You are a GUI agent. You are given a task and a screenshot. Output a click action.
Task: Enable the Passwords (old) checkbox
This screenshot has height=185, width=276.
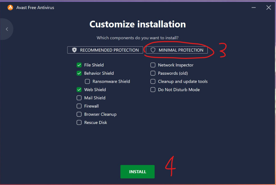pyautogui.click(x=153, y=73)
